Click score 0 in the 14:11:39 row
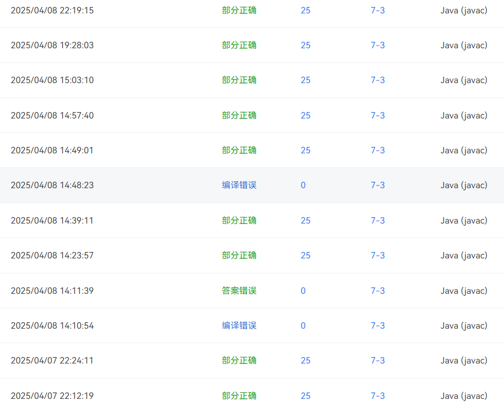The height and width of the screenshot is (408, 504). click(303, 291)
